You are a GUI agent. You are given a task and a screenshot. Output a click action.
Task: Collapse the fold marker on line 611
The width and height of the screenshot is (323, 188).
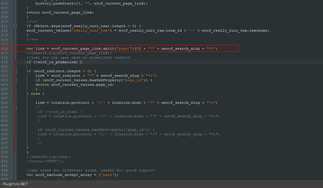15,26
